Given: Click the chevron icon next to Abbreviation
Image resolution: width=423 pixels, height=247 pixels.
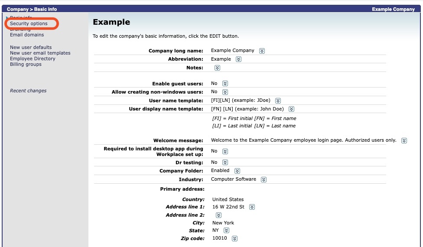Looking at the screenshot, I should coord(238,59).
